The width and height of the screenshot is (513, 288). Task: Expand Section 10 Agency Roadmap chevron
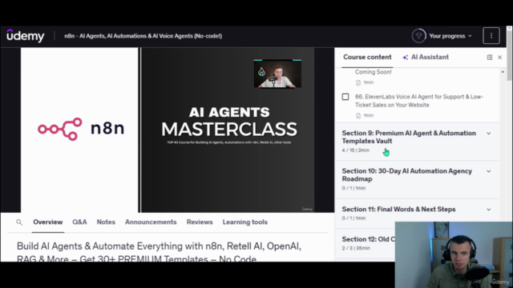click(488, 171)
